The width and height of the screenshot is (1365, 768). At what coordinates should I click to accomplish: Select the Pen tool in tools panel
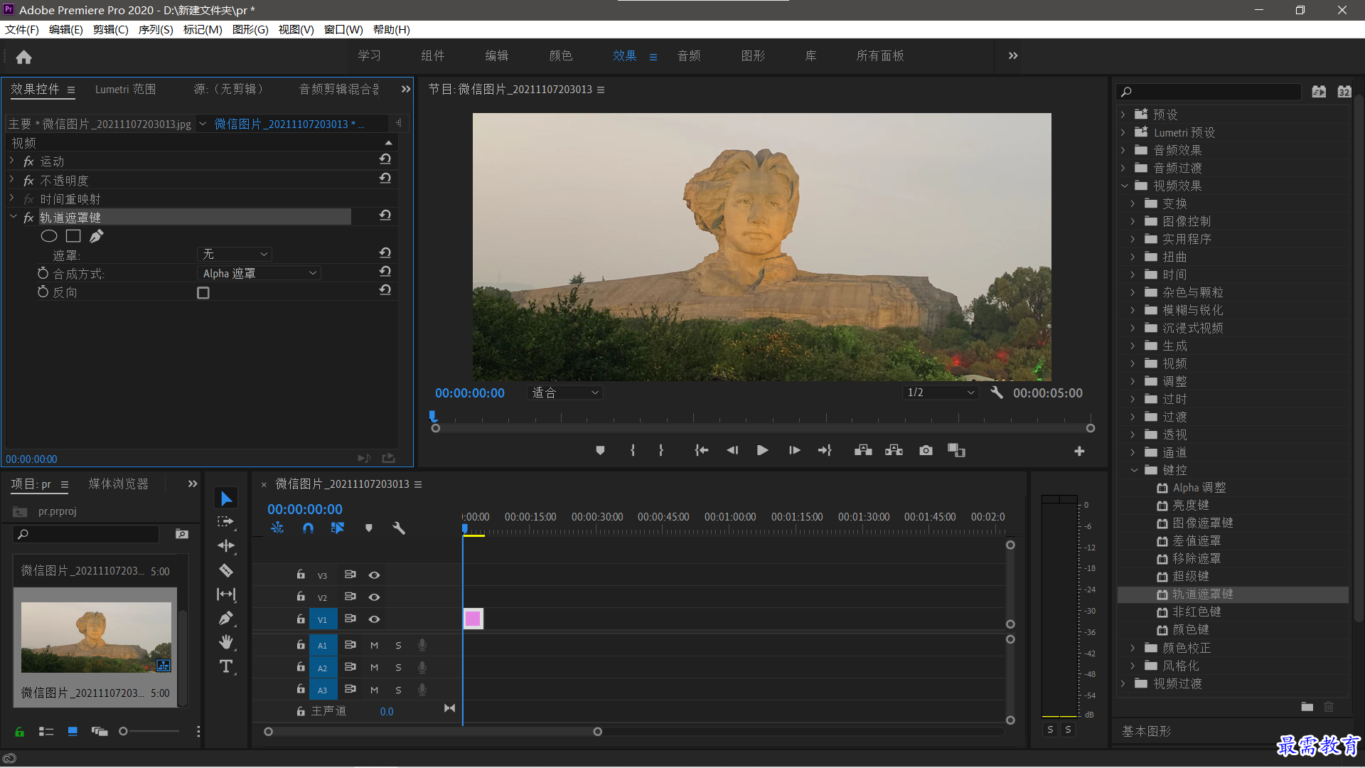coord(226,619)
